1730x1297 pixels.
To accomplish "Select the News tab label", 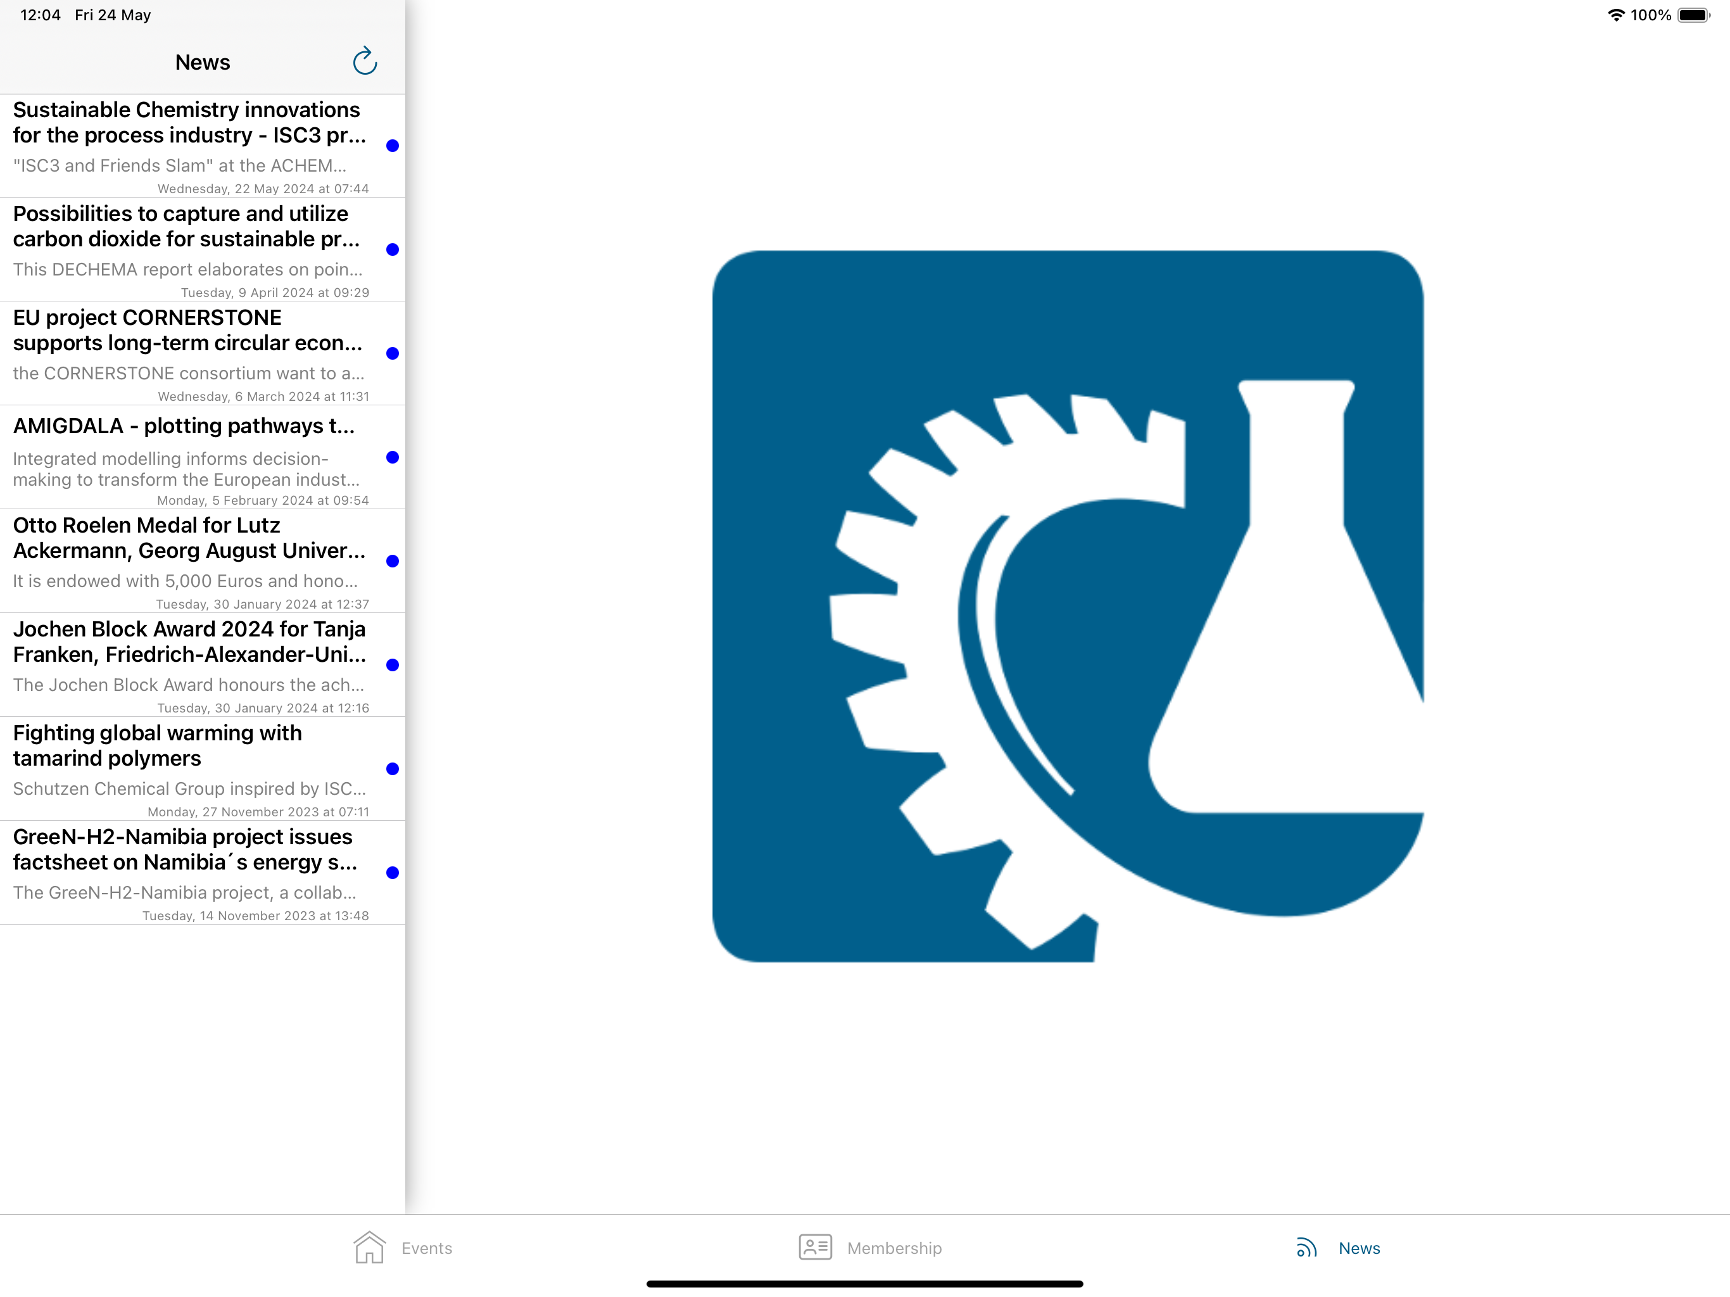I will point(1358,1248).
